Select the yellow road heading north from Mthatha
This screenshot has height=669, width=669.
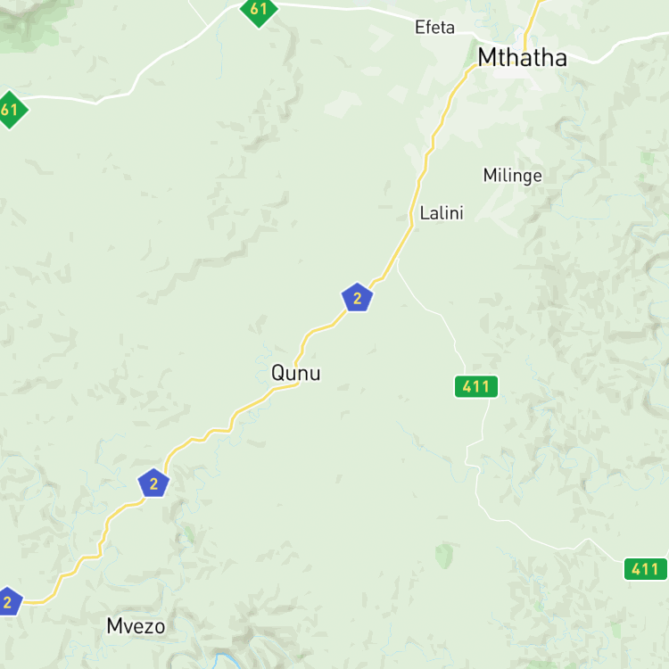532,21
